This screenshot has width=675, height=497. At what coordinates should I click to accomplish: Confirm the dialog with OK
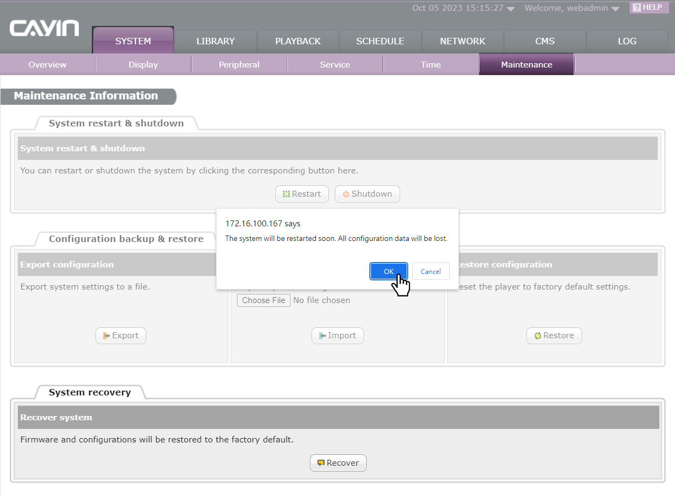pyautogui.click(x=389, y=271)
